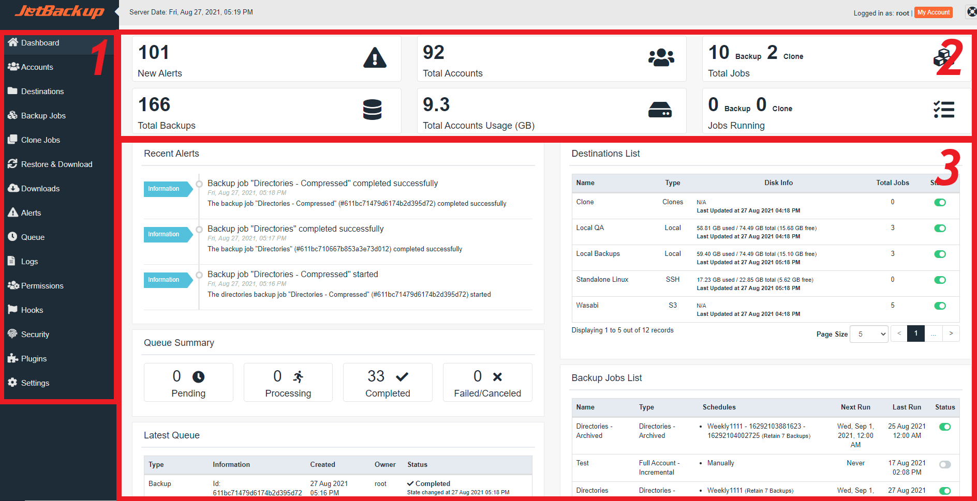Open the Hooks configuration page
The height and width of the screenshot is (501, 977).
32,310
